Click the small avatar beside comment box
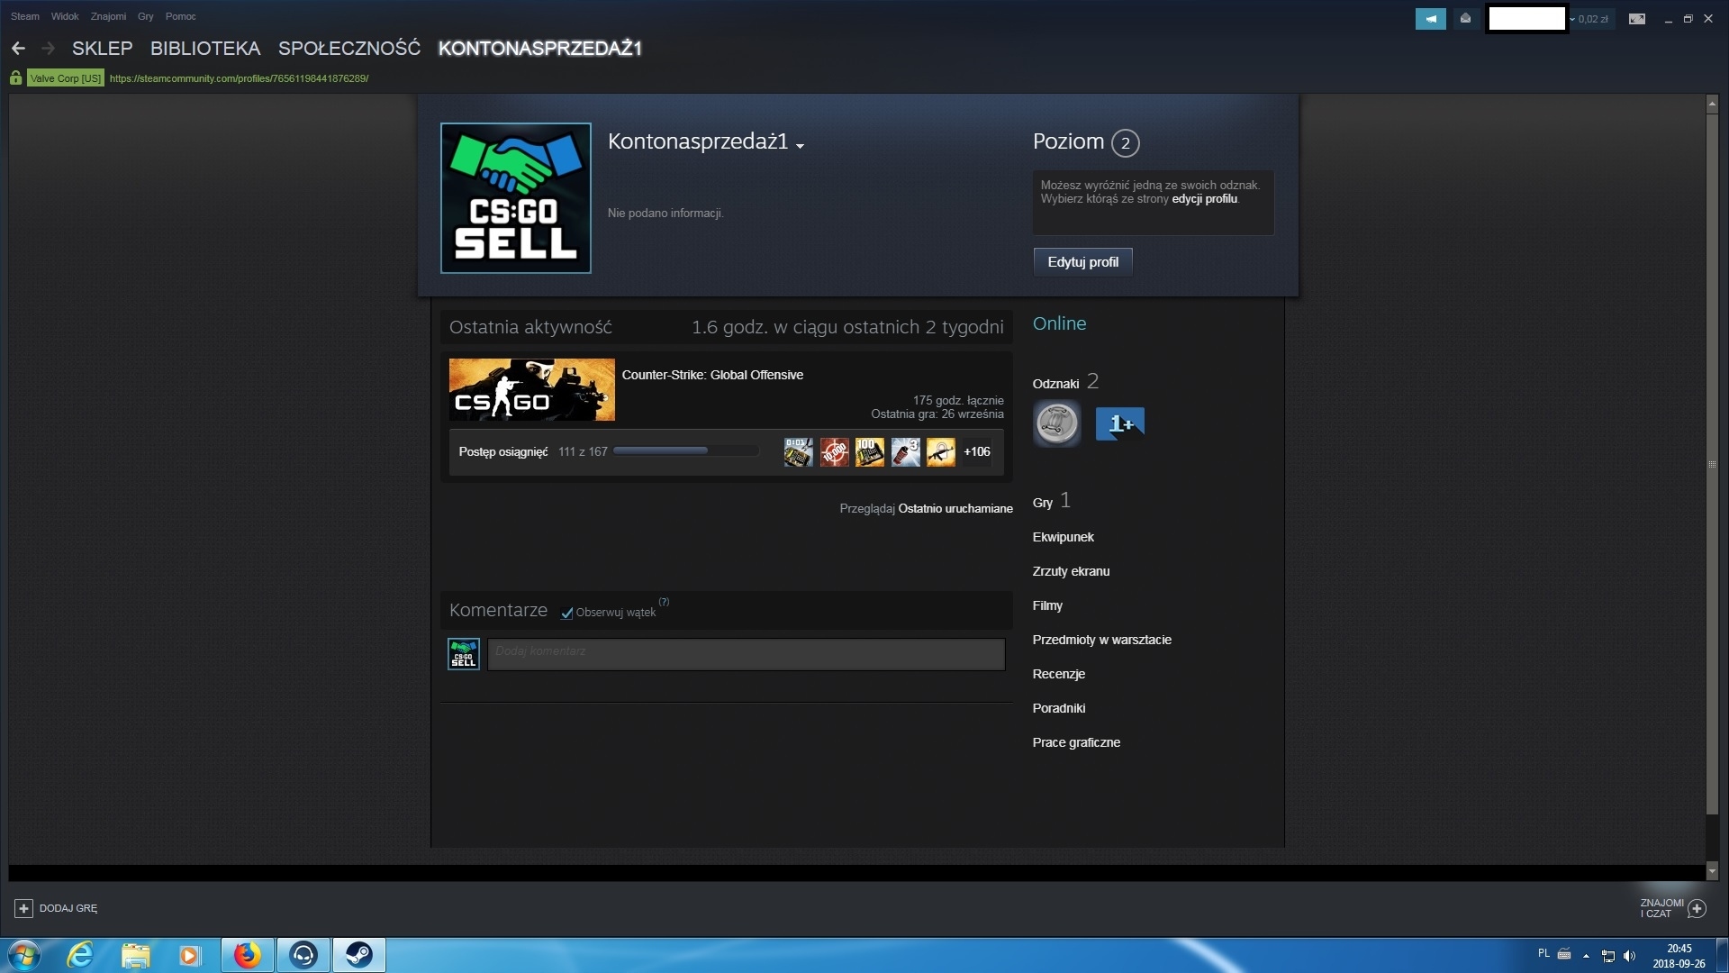Screen dimensions: 1729x973 coord(464,654)
